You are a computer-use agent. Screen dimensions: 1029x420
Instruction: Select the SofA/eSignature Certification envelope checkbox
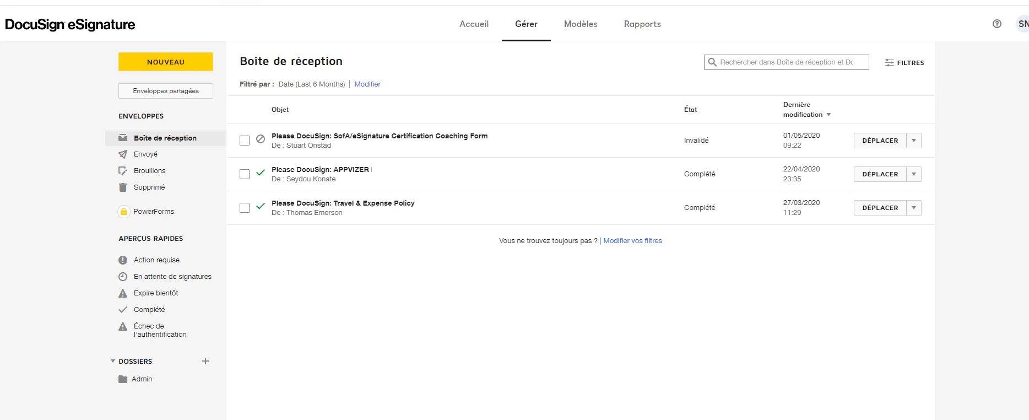(245, 141)
